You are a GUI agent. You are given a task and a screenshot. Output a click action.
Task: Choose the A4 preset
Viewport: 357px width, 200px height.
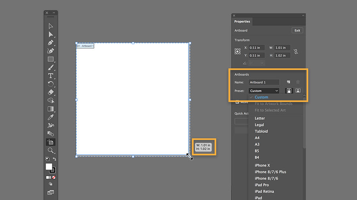point(257,138)
